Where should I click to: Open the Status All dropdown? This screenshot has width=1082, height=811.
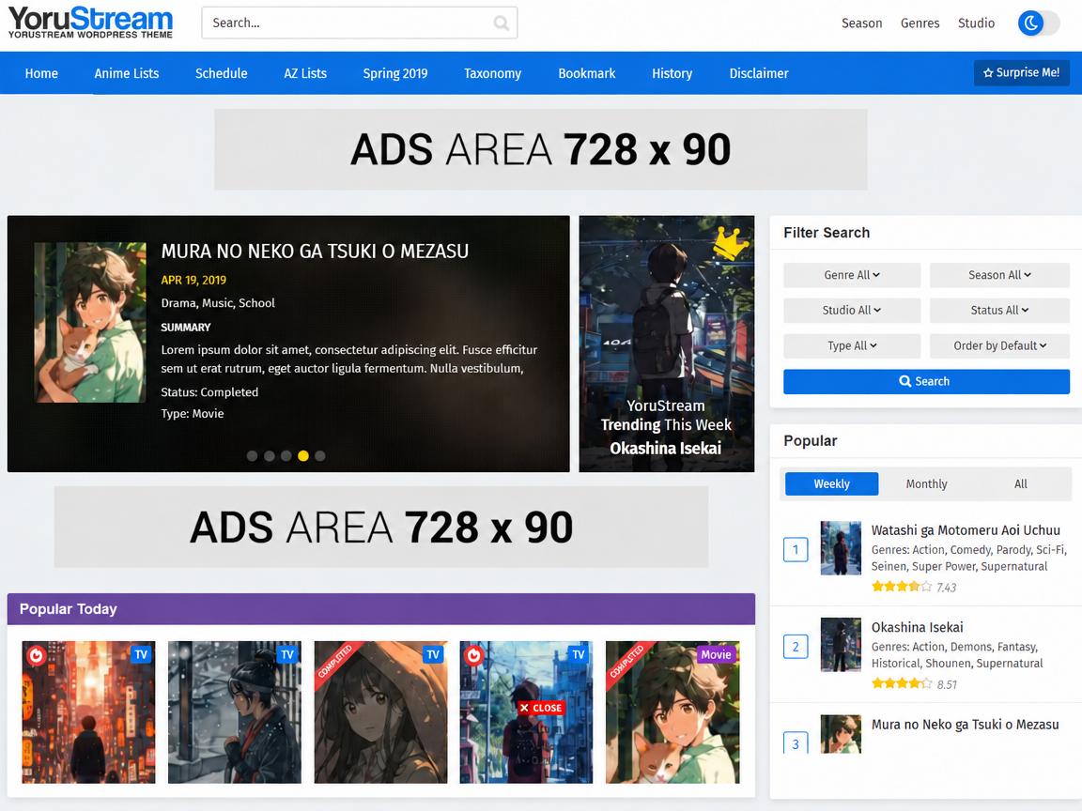click(x=999, y=311)
